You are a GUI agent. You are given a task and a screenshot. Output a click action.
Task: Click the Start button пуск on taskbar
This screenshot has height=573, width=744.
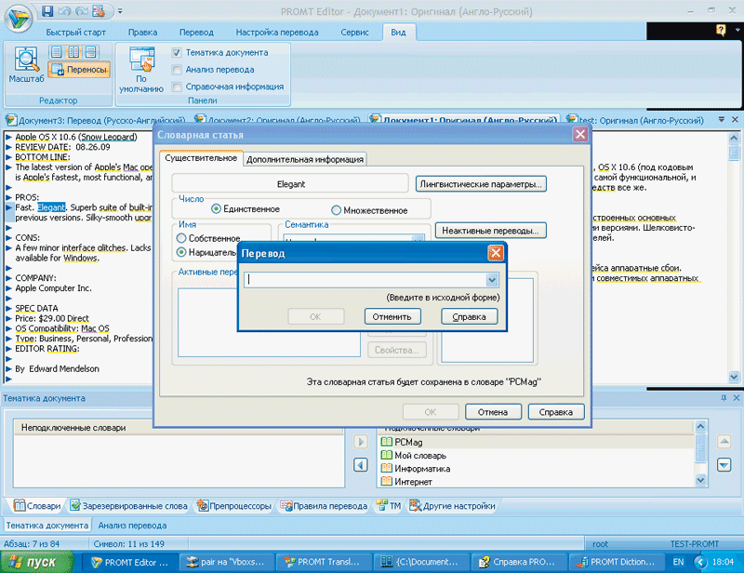point(35,562)
